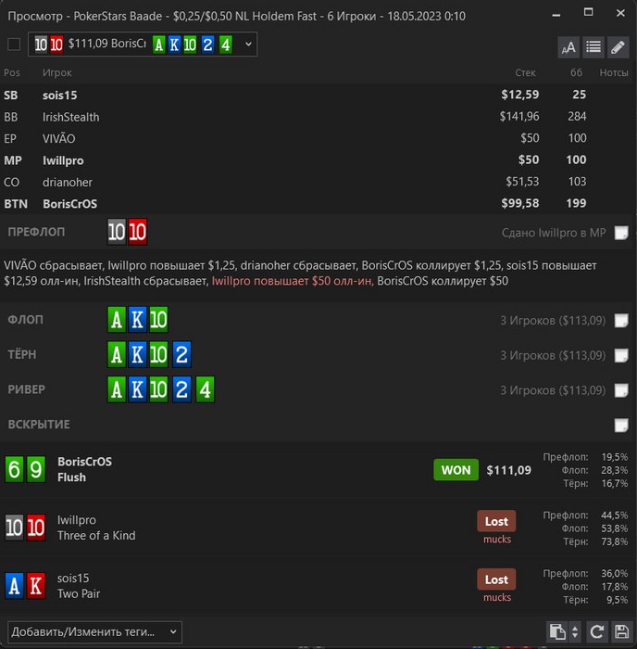637x649 pixels.
Task: Click the pencil edit icon
Action: [x=618, y=46]
